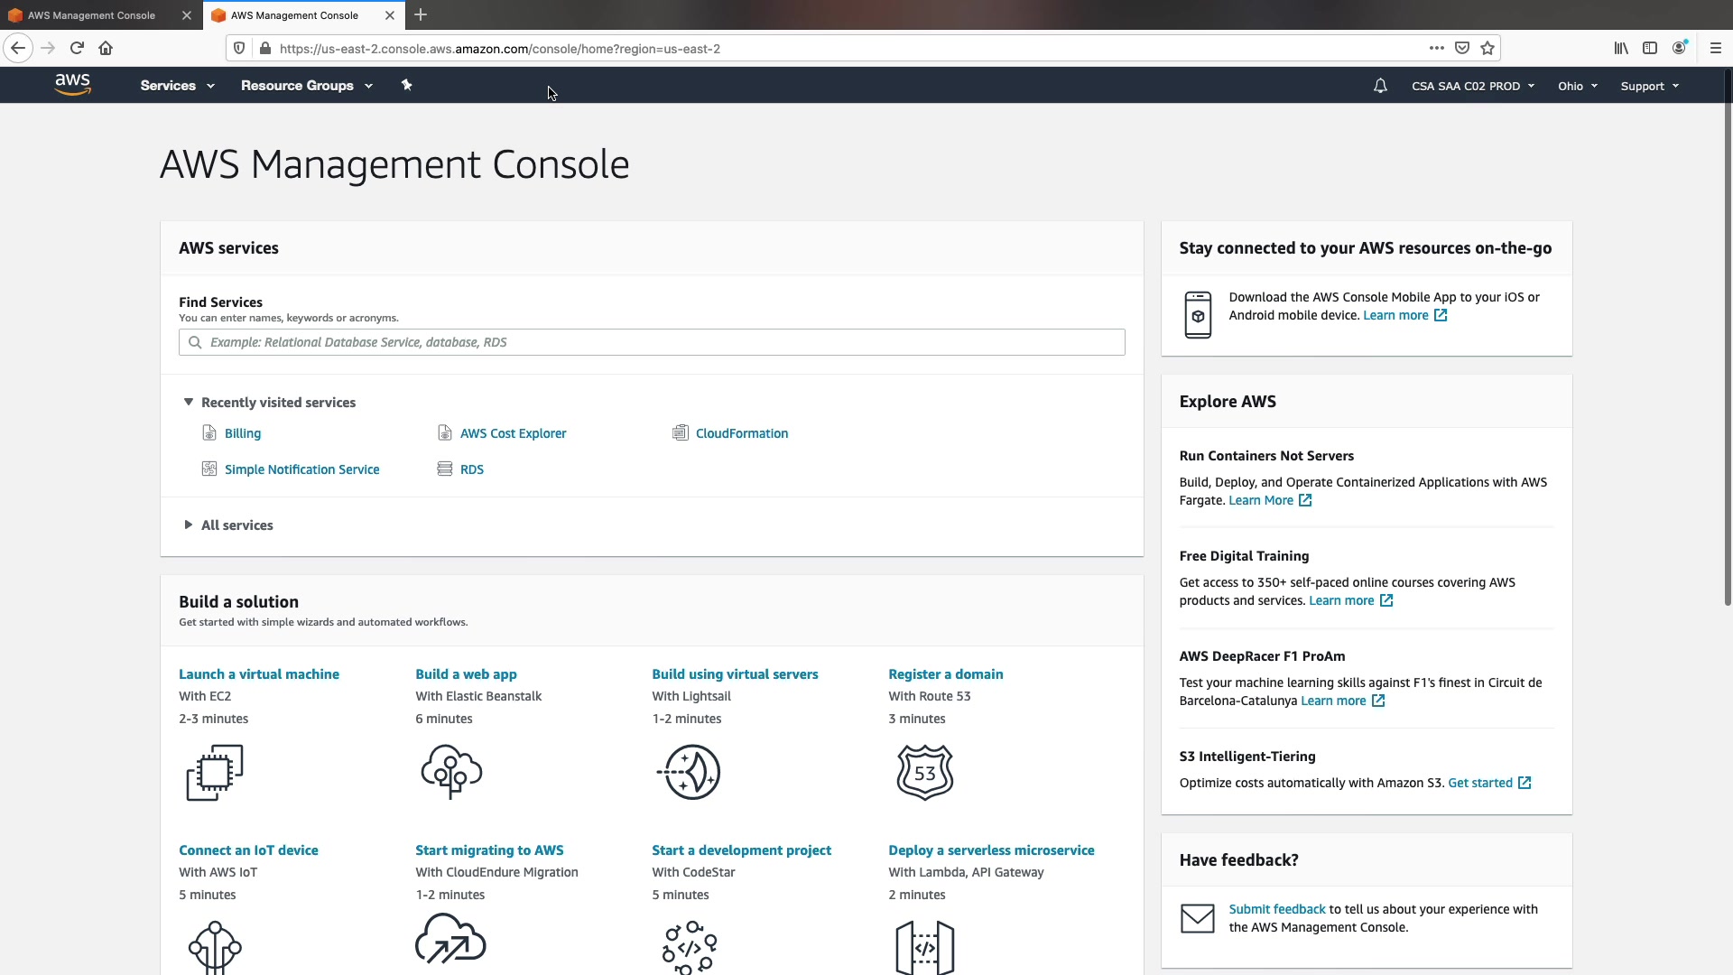
Task: Switch to the first AWS Management Console tab
Action: pos(91,15)
